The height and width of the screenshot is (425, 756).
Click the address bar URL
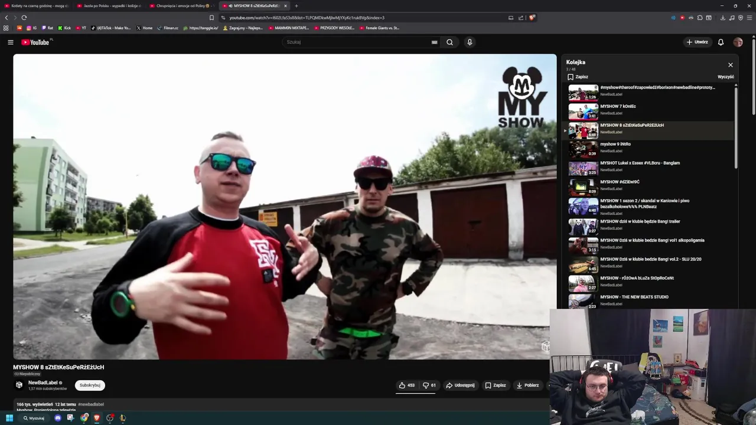[307, 18]
